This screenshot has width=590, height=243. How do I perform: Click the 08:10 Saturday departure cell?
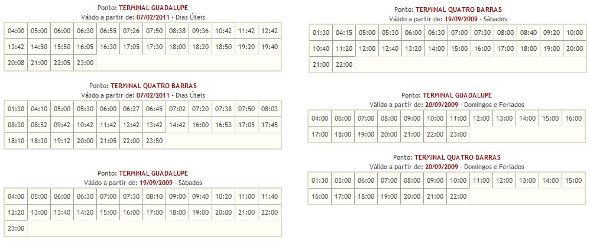tap(154, 196)
